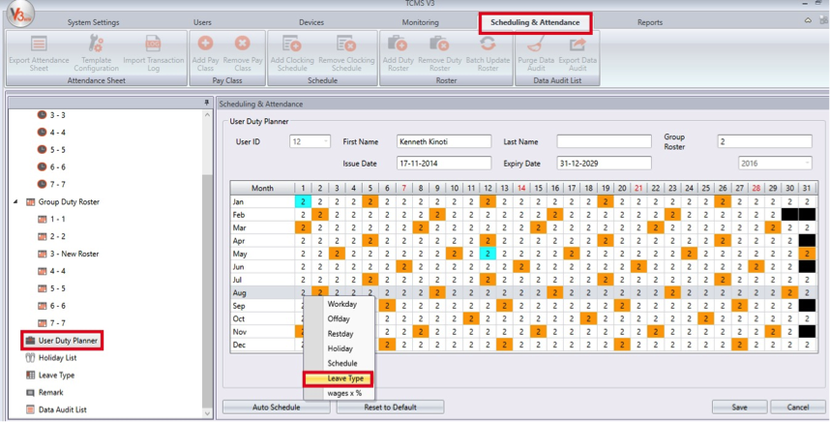Click the Cancel button
The image size is (830, 422).
pos(798,407)
